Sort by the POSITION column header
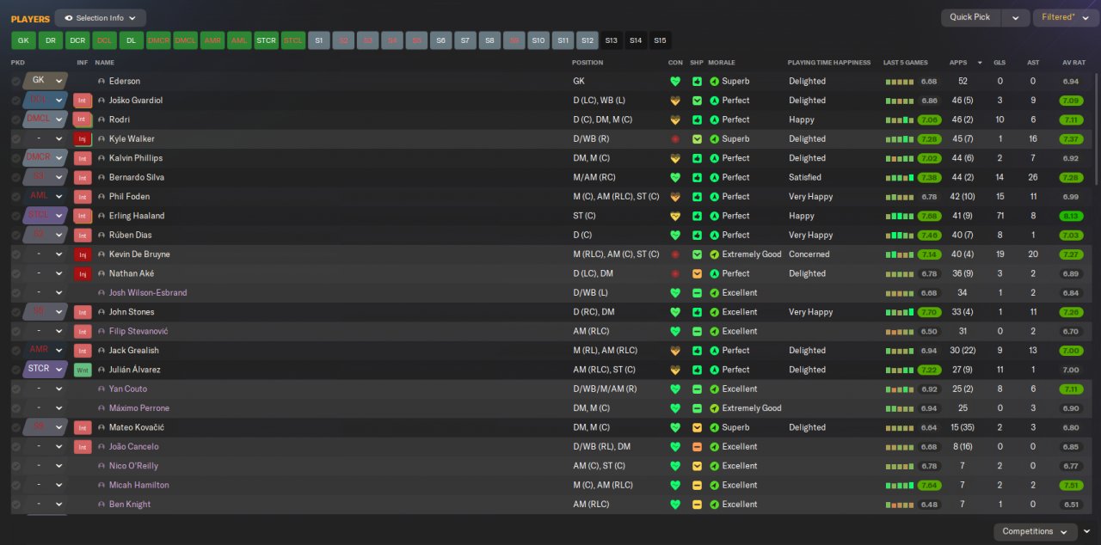This screenshot has height=545, width=1101. 587,63
